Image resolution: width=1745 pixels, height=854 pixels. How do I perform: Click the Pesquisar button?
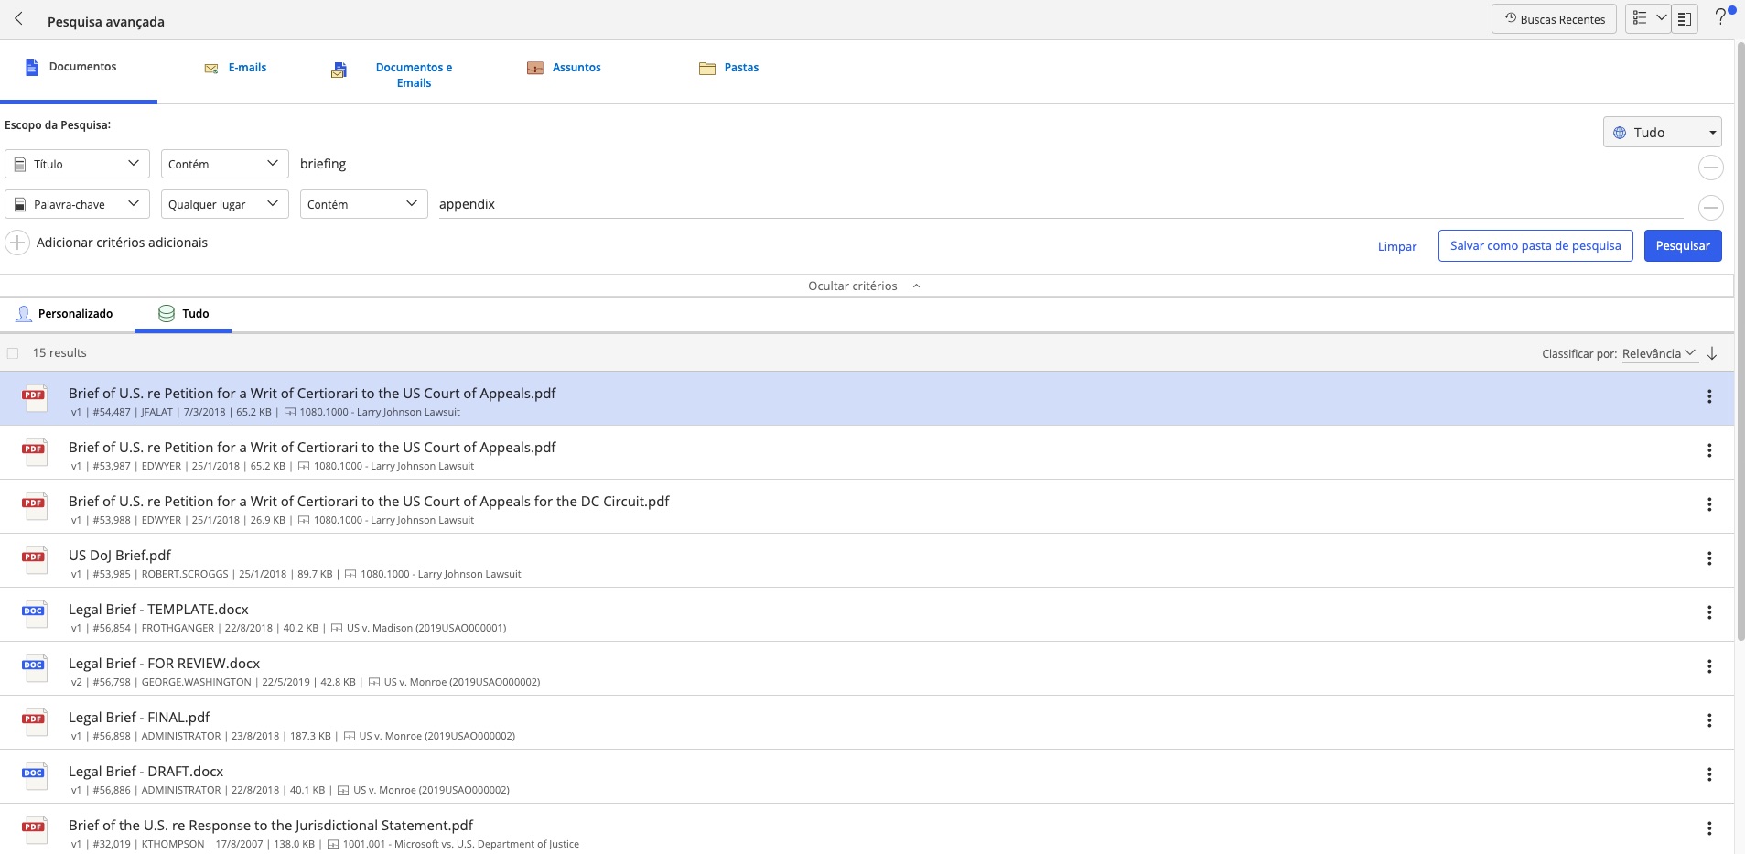coord(1682,245)
